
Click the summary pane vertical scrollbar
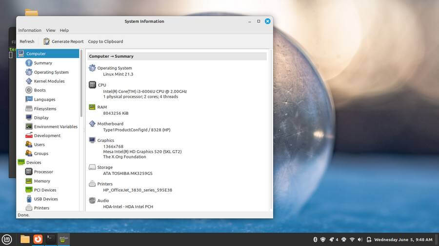point(270,130)
